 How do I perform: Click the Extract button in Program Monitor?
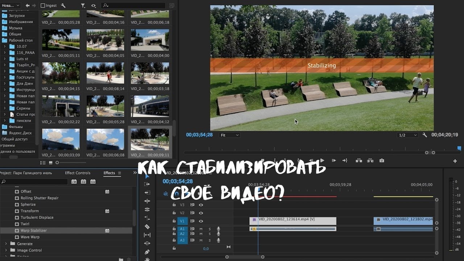coord(370,160)
